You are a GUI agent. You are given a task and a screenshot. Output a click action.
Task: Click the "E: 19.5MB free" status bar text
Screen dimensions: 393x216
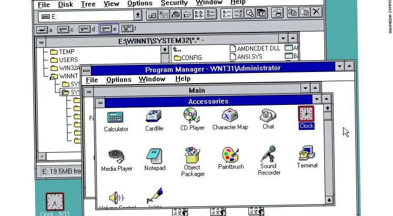[x=61, y=171]
